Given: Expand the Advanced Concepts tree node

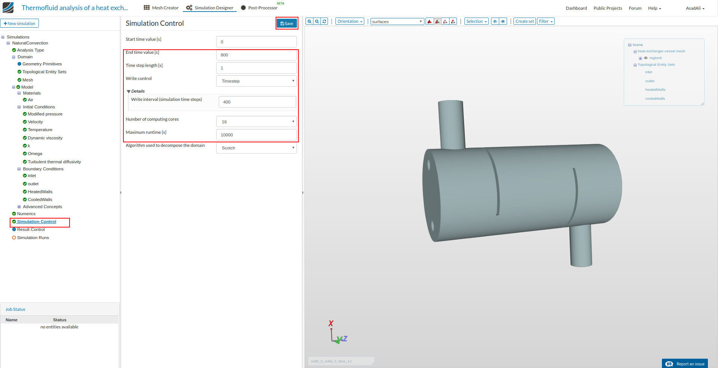Looking at the screenshot, I should pyautogui.click(x=19, y=207).
